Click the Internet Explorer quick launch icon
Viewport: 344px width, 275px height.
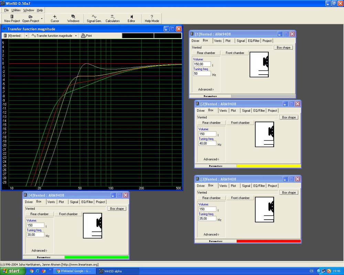pyautogui.click(x=38, y=271)
